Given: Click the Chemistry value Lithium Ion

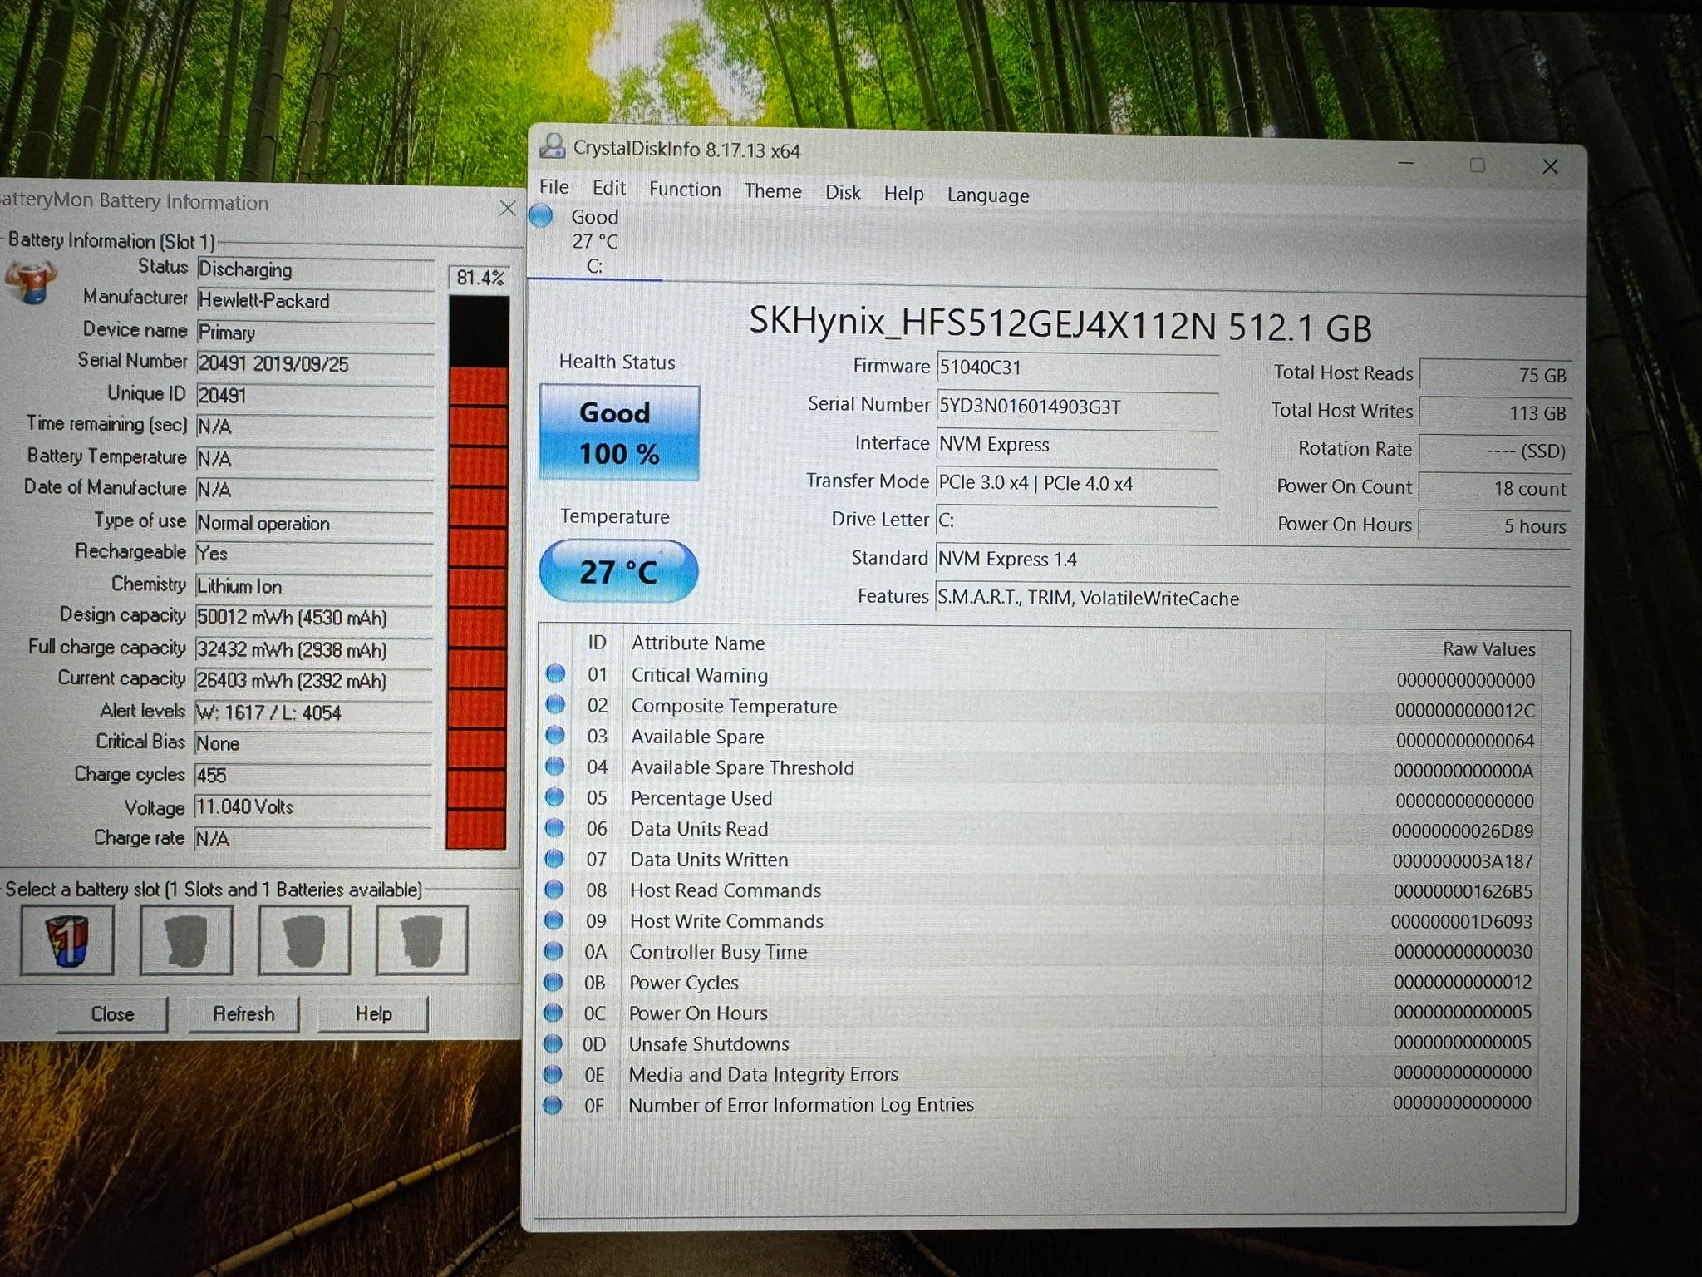Looking at the screenshot, I should [x=314, y=586].
